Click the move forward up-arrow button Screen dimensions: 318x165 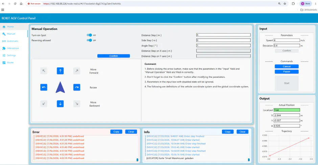60,71
